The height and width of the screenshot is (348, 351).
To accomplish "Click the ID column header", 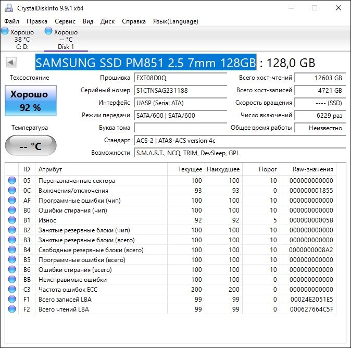I will tap(27, 169).
